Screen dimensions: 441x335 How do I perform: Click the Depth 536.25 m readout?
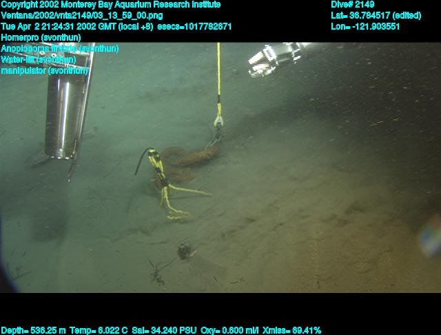(34, 330)
